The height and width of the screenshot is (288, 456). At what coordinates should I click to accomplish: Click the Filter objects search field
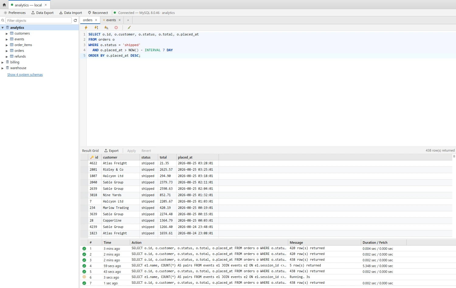click(39, 20)
